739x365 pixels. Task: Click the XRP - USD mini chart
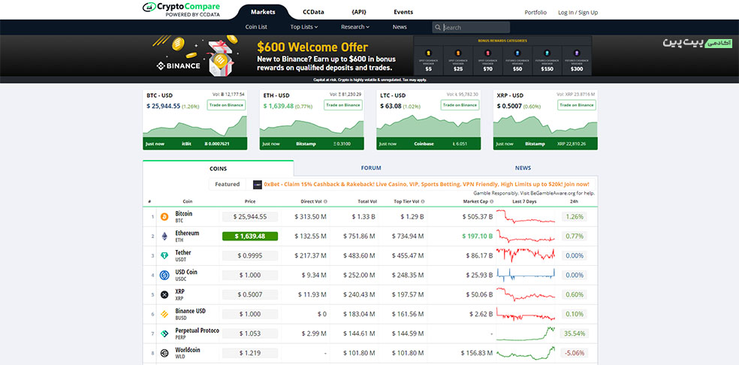click(x=545, y=126)
